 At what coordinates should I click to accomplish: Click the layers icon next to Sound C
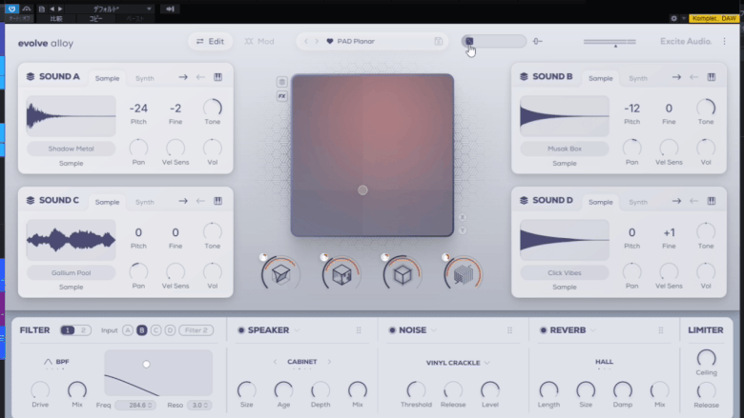point(31,201)
